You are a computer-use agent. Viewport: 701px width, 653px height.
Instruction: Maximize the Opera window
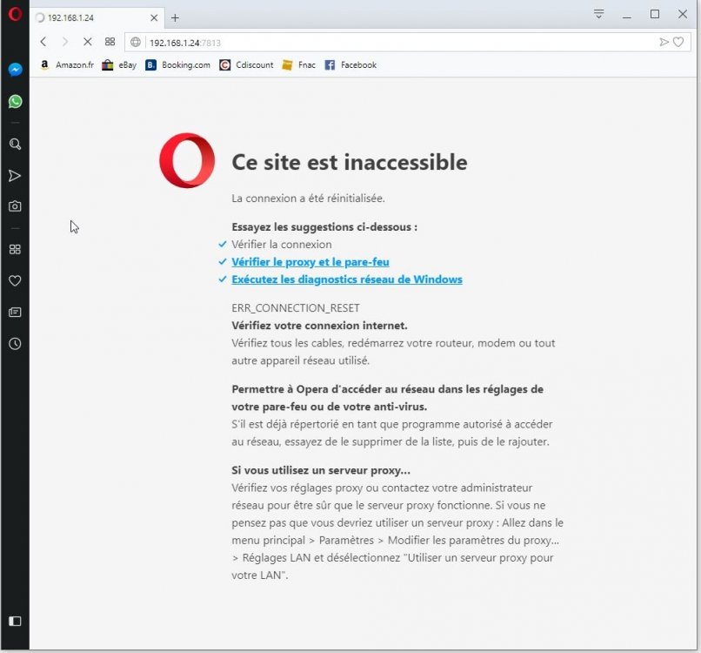655,14
